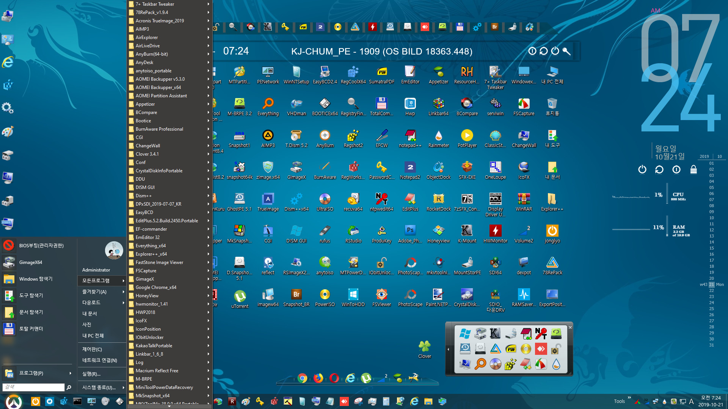Open the Clover desktop icon
This screenshot has width=728, height=409.
point(424,349)
